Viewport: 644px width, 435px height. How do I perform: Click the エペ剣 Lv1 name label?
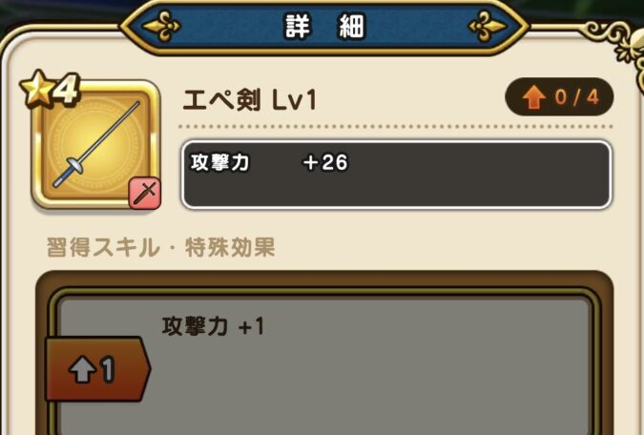tap(250, 100)
